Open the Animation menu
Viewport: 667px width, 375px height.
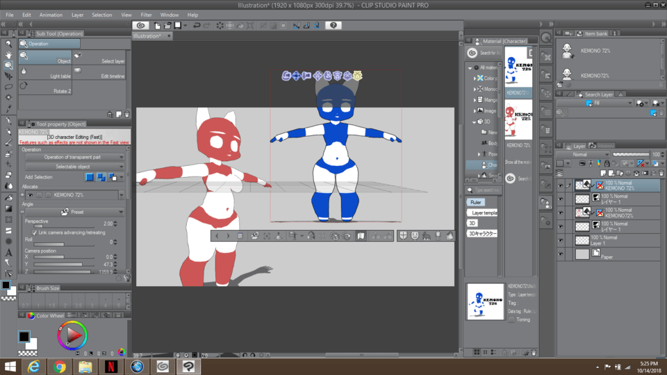click(51, 15)
